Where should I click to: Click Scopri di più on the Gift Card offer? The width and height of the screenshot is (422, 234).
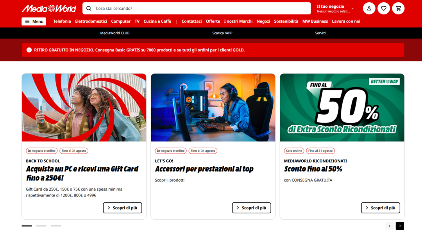(x=122, y=207)
